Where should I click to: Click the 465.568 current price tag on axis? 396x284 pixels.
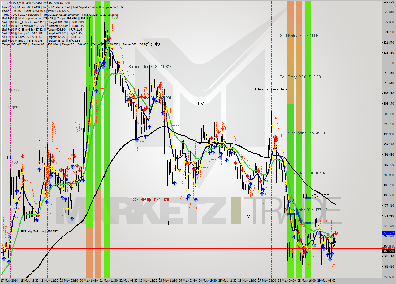pos(389,251)
